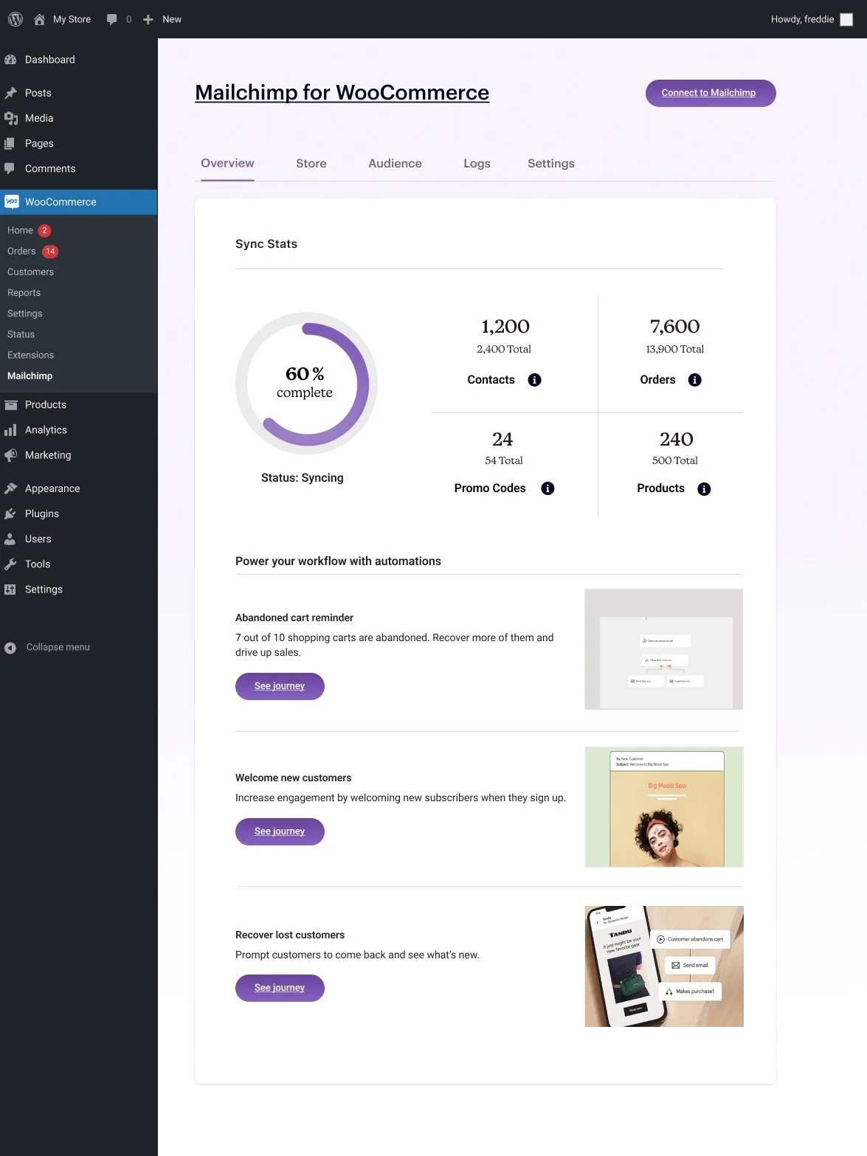Click See journey for Recover lost customers
The image size is (867, 1156).
[280, 988]
